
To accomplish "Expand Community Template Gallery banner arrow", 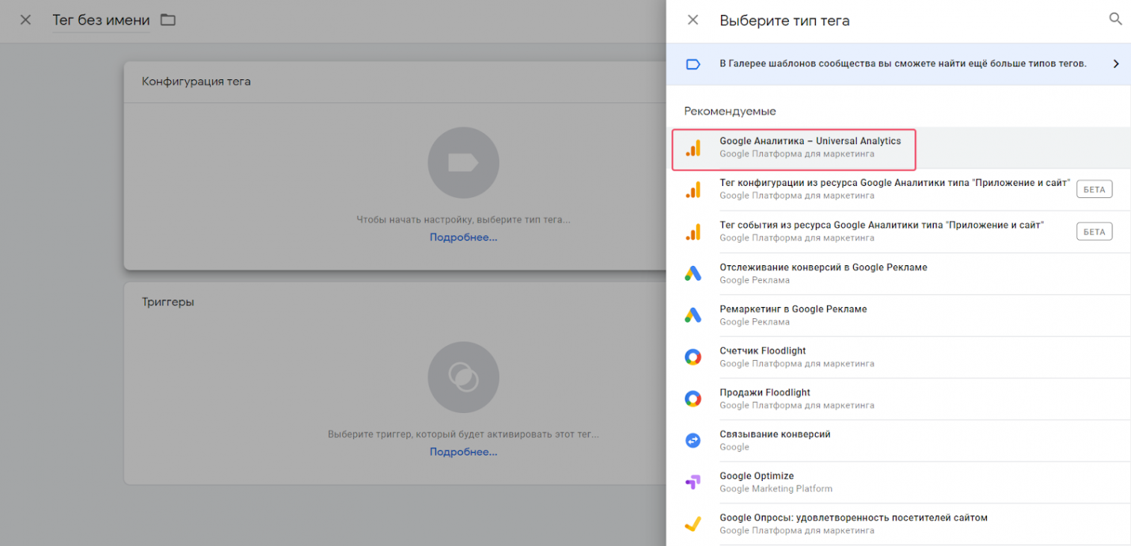I will click(1116, 64).
